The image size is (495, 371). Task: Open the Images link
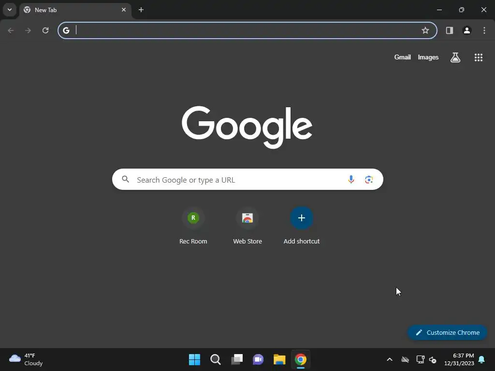click(x=428, y=57)
